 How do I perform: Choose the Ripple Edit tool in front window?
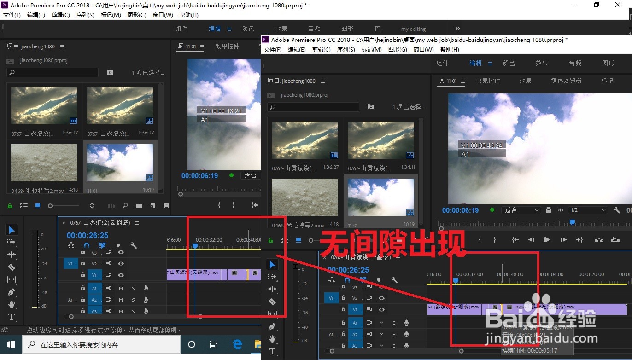pyautogui.click(x=272, y=289)
